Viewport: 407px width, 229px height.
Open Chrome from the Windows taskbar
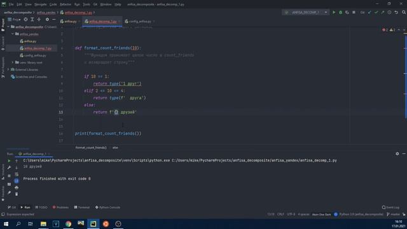click(x=68, y=224)
